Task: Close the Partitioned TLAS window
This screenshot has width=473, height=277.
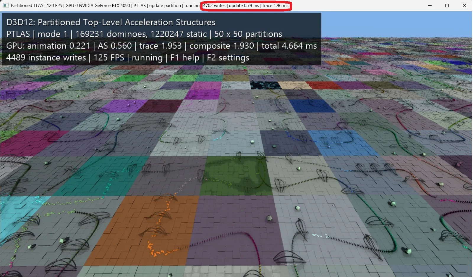Action: pyautogui.click(x=464, y=6)
